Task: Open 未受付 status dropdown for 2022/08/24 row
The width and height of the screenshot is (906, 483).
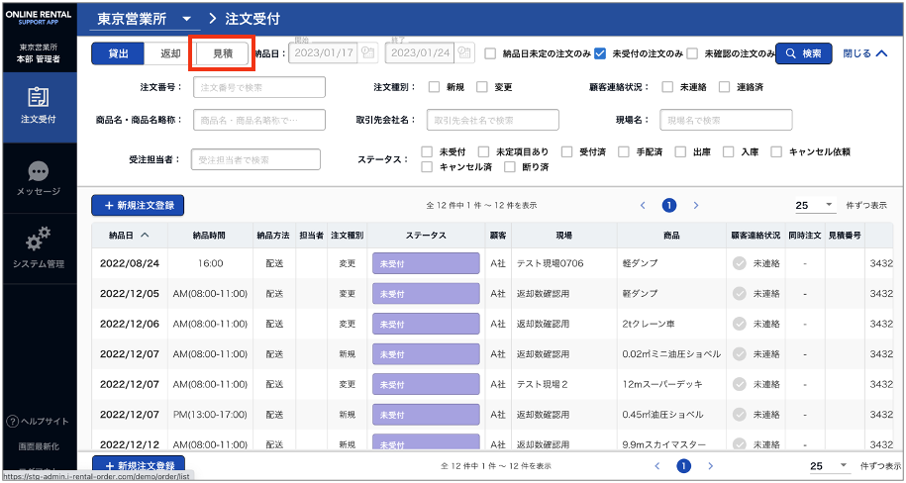Action: (426, 263)
